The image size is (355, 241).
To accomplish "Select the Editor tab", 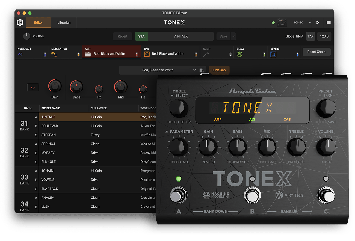I will pyautogui.click(x=38, y=23).
